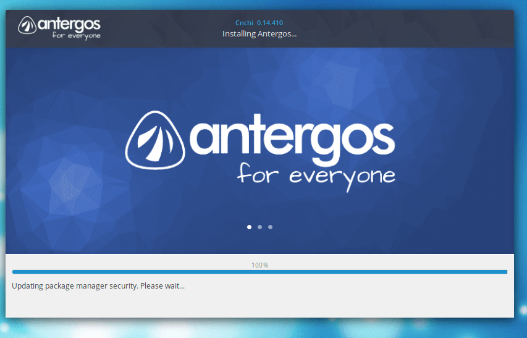527x338 pixels.
Task: Jump to the third slideshow dot
Action: 270,227
